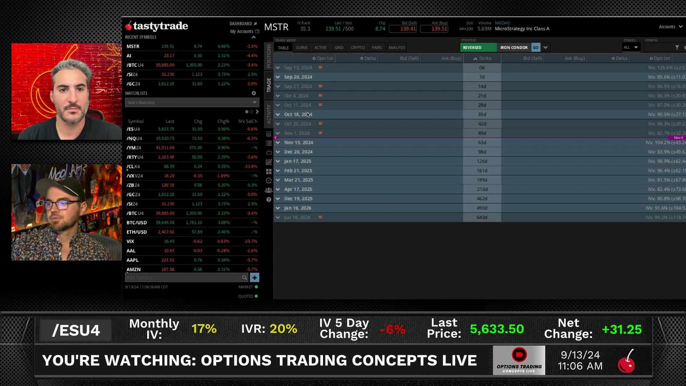Click the filter funnel icon in config
Viewport: 686px width, 386px height.
point(677,48)
